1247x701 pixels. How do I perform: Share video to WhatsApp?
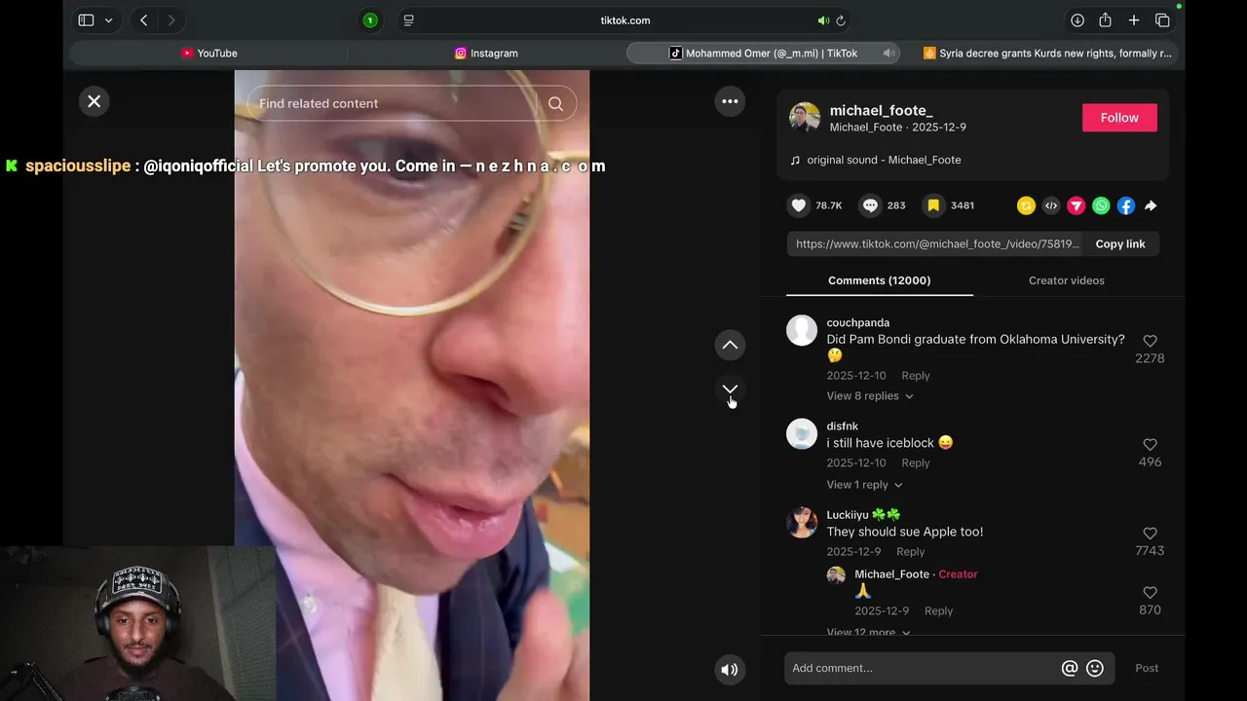[x=1101, y=205]
